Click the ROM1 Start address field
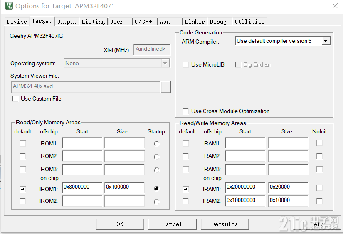Viewport: 343px width, 234px height. click(x=82, y=143)
